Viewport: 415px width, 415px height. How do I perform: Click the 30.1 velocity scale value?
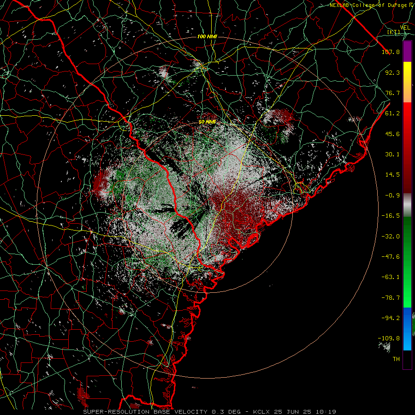coord(392,154)
